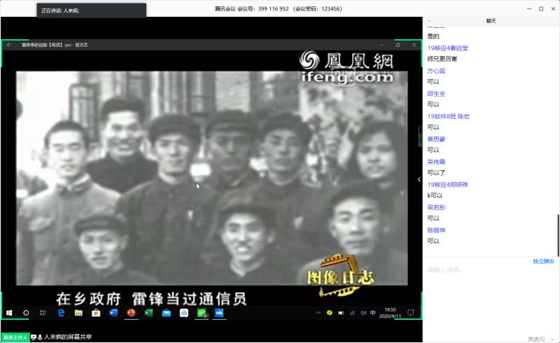Click the microphone icon next to 人来疯的屏幕共享

[x=40, y=337]
